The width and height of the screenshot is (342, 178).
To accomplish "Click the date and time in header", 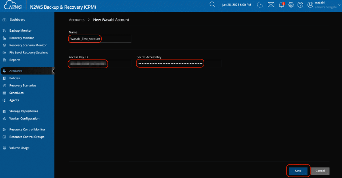I will coord(237,5).
